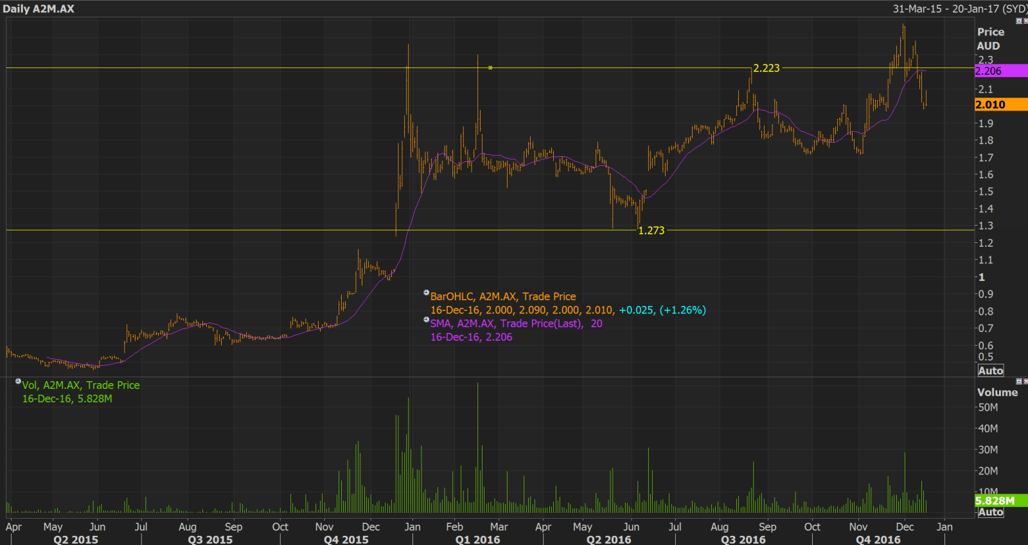The image size is (1028, 545).
Task: Click the Auto scale button on price axis
Action: [x=990, y=371]
